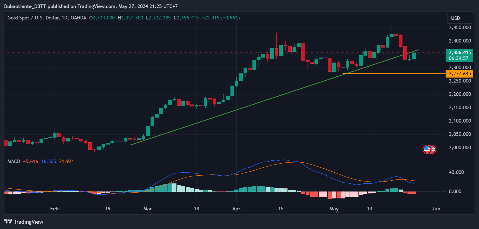The image size is (479, 229).
Task: Click the high price value H2,357.300
Action: (130, 18)
